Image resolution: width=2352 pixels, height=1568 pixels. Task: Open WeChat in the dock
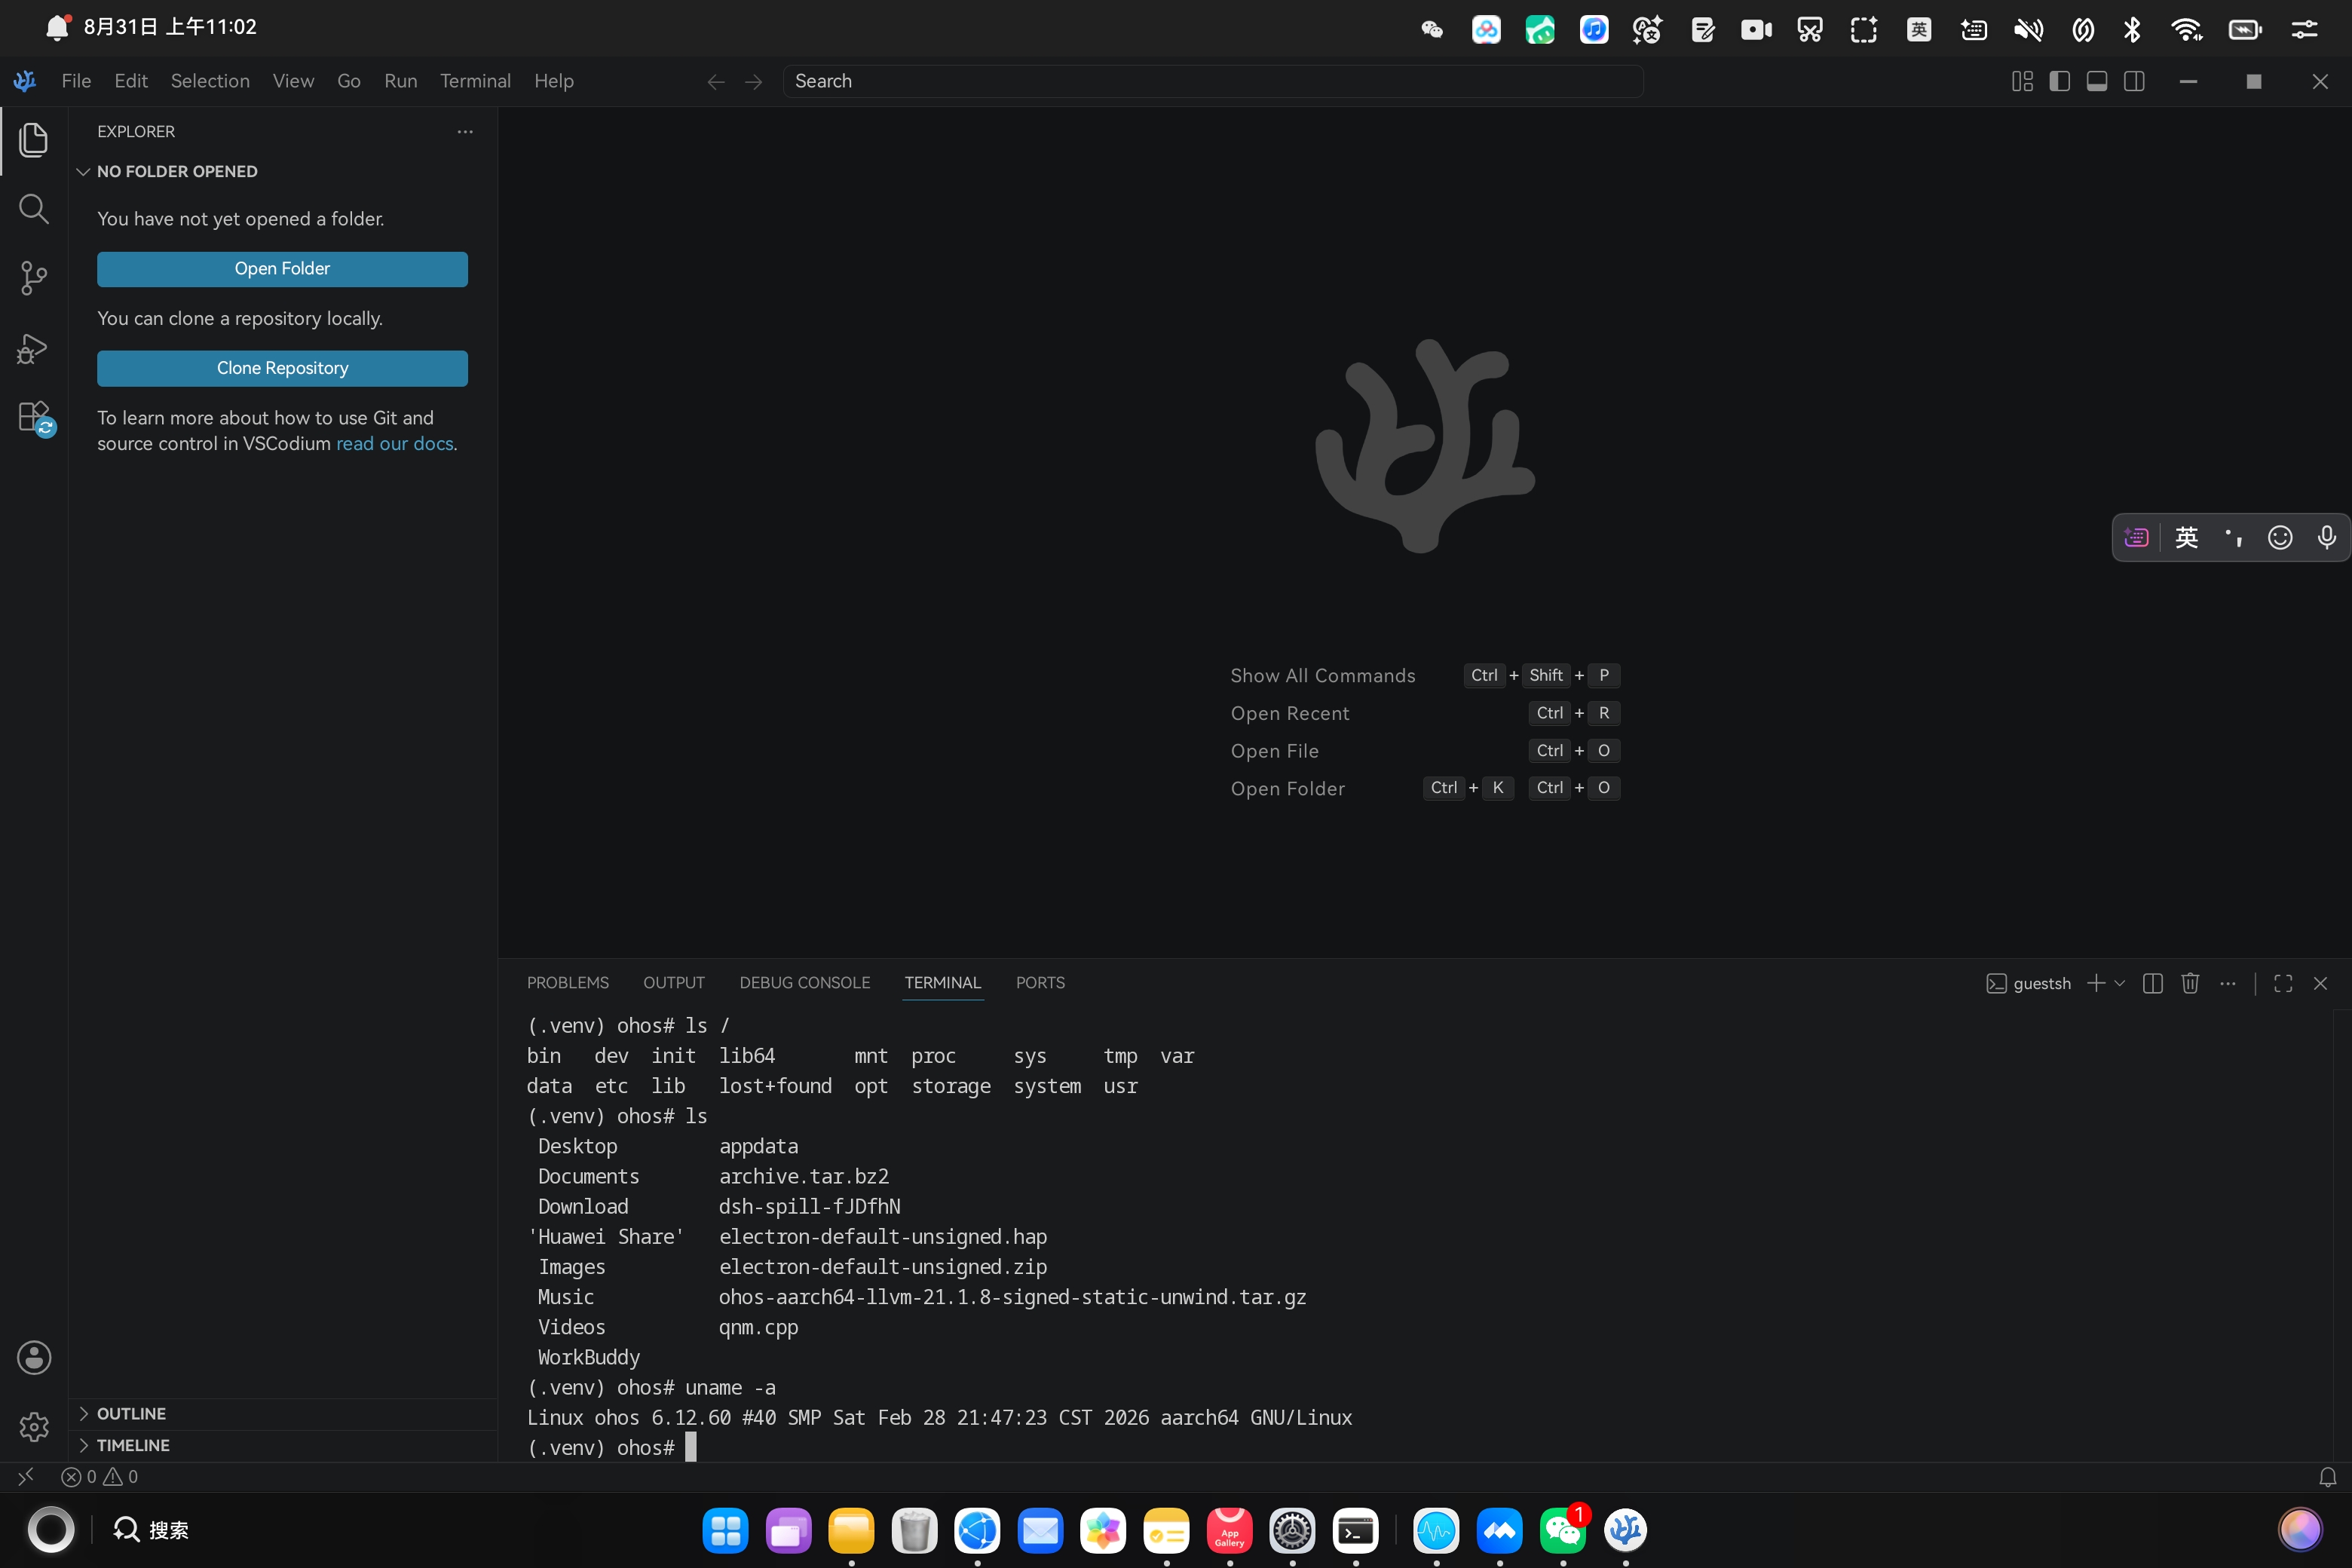[x=1563, y=1530]
